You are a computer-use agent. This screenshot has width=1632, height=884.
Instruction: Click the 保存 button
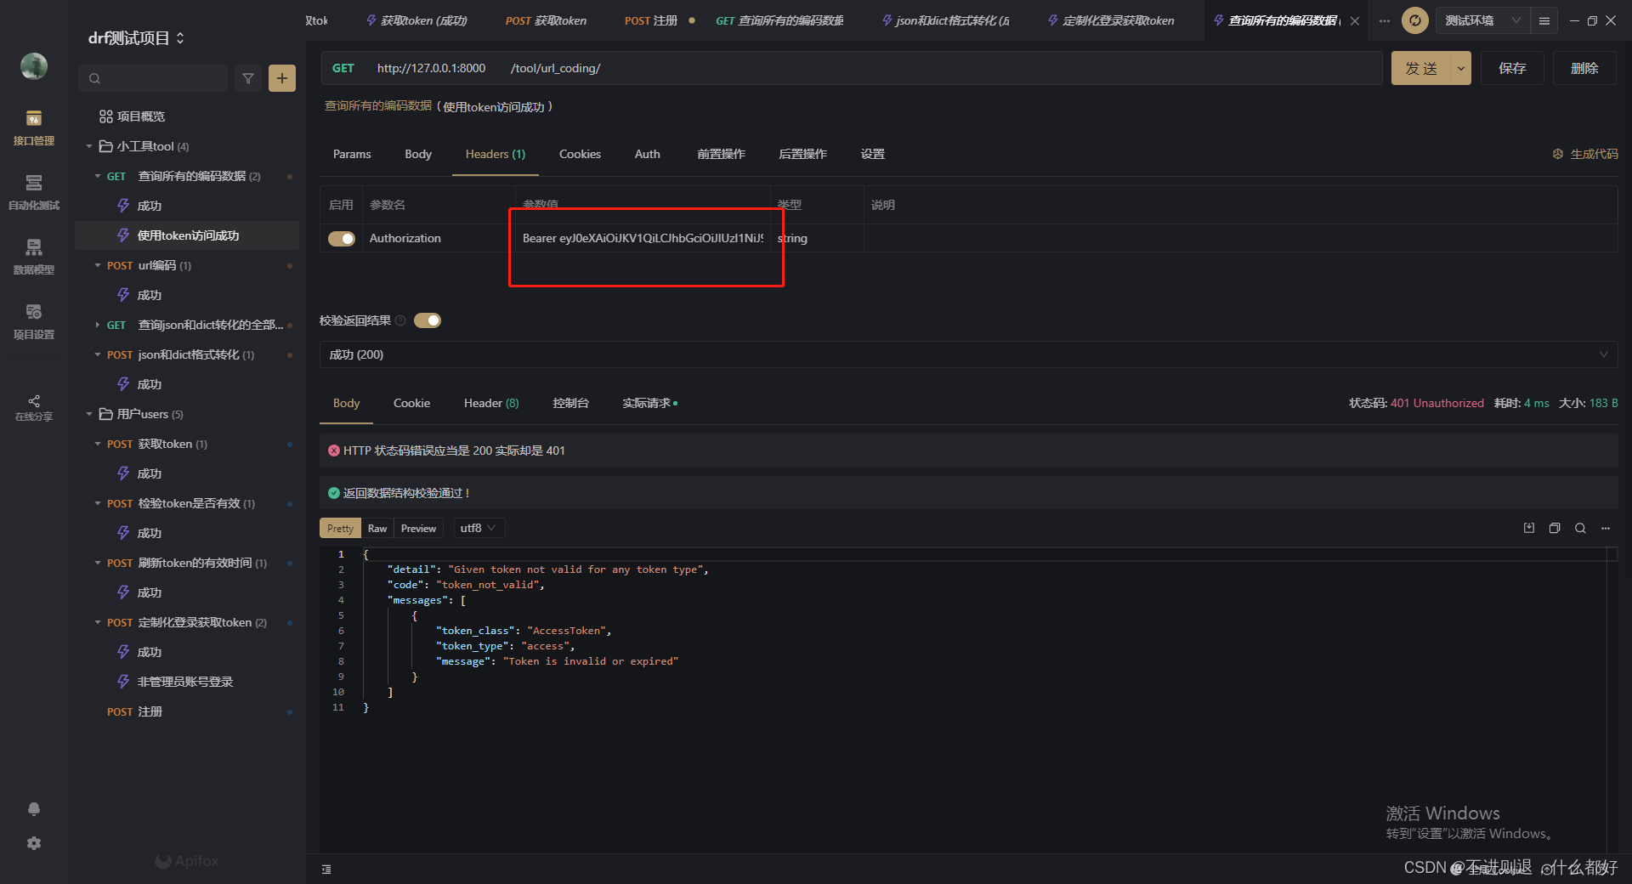tap(1512, 68)
